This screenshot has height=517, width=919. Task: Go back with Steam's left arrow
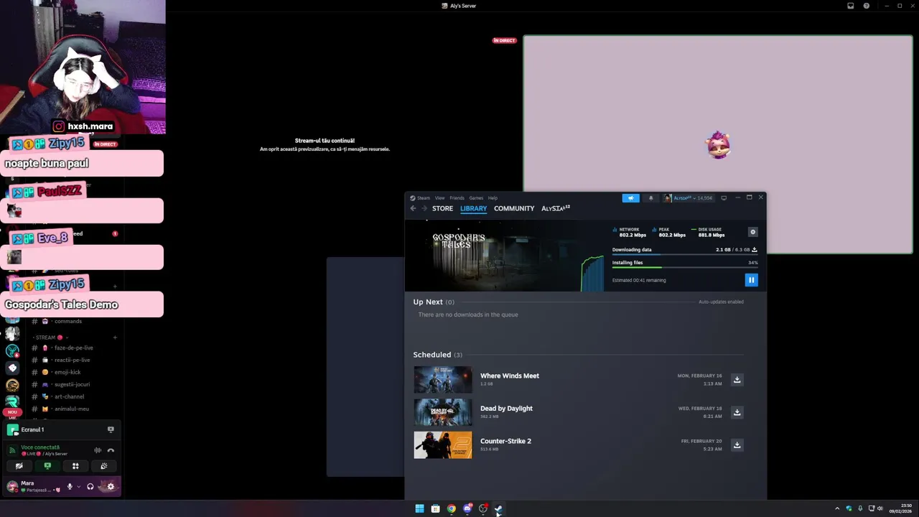pos(413,208)
